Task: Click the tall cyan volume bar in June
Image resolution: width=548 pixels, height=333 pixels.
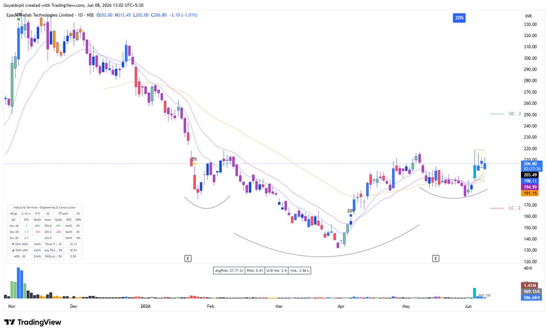Action: (475, 293)
